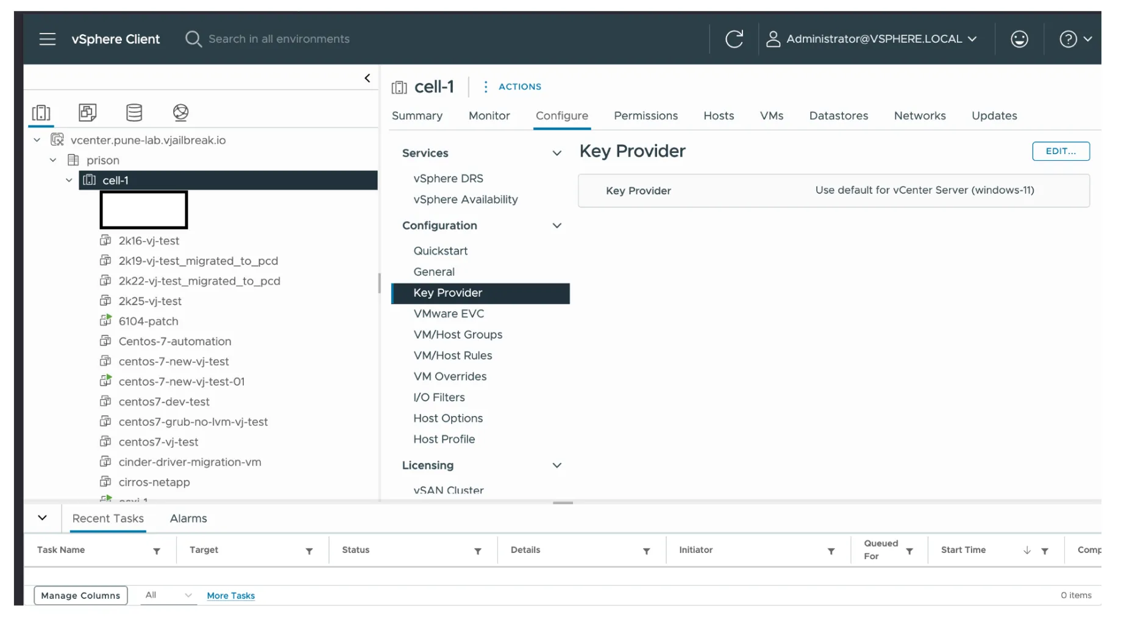1124x620 pixels.
Task: Click the refresh icon in the header
Action: (735, 38)
